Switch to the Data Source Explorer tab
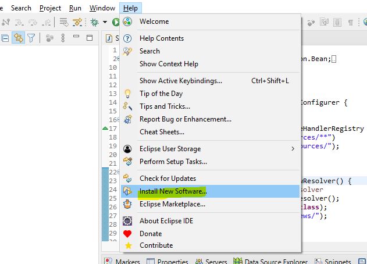Image resolution: width=367 pixels, height=264 pixels. coord(270,261)
